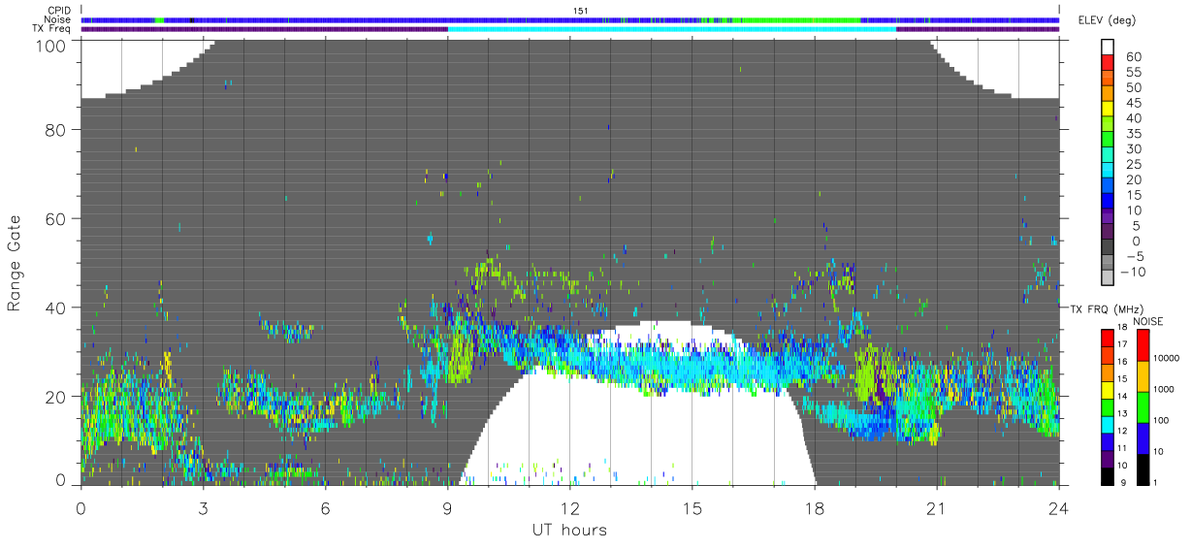Click the 1000 label on NOISE bar
This screenshot has height=550, width=1191.
tap(1166, 390)
